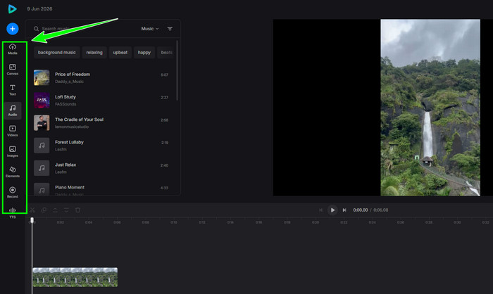Click the Just Relax music note thumbnail
The height and width of the screenshot is (294, 493).
click(42, 168)
